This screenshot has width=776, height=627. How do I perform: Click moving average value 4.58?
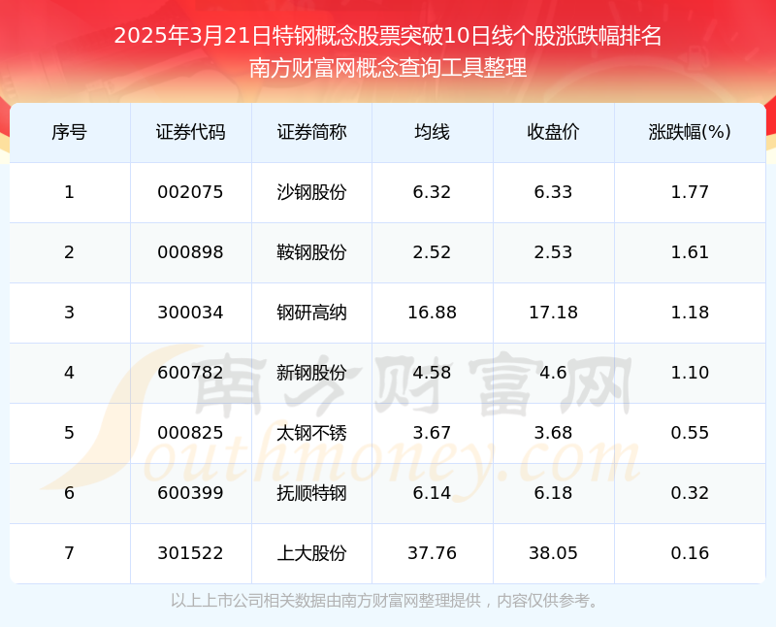click(x=432, y=373)
